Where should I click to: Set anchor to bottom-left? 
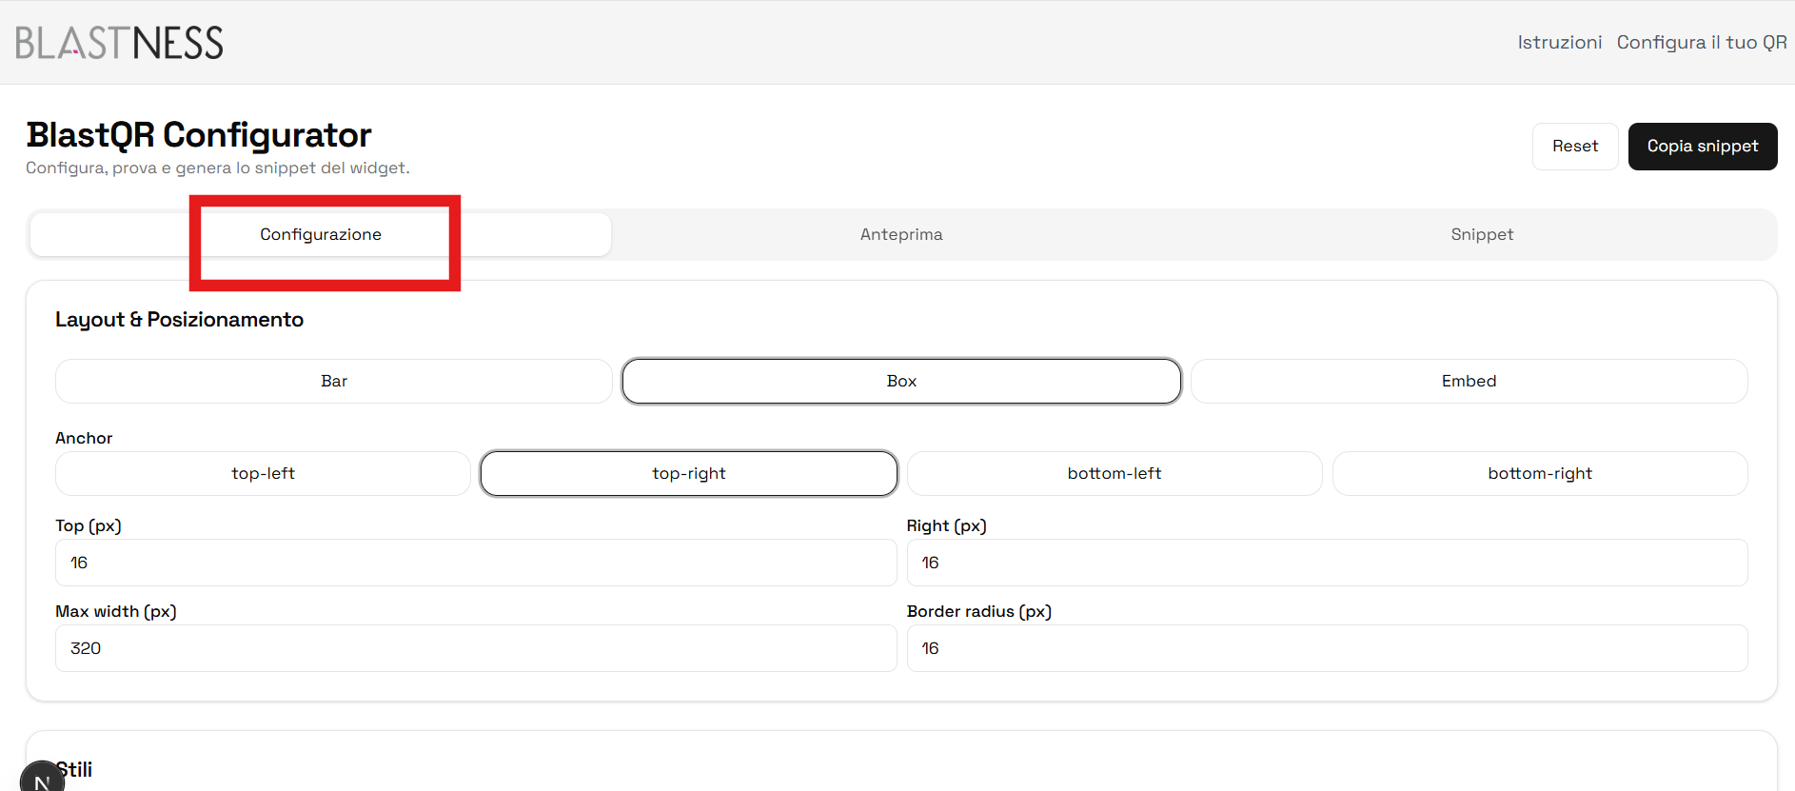click(x=1114, y=474)
